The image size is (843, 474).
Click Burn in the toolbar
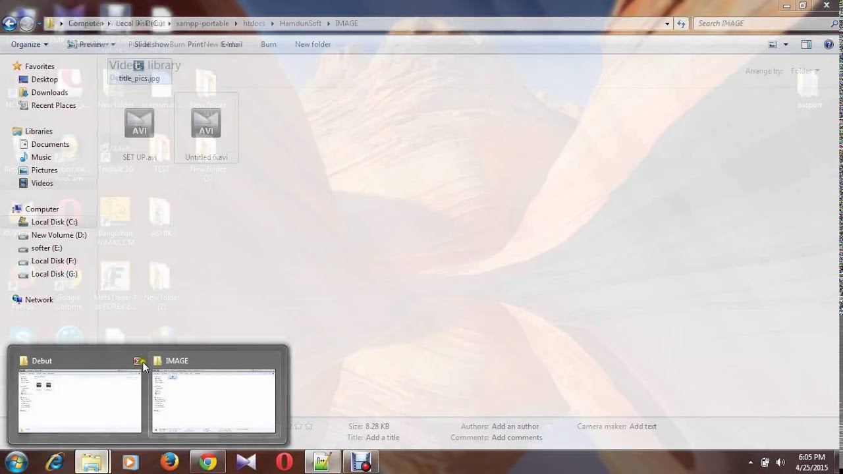point(269,44)
